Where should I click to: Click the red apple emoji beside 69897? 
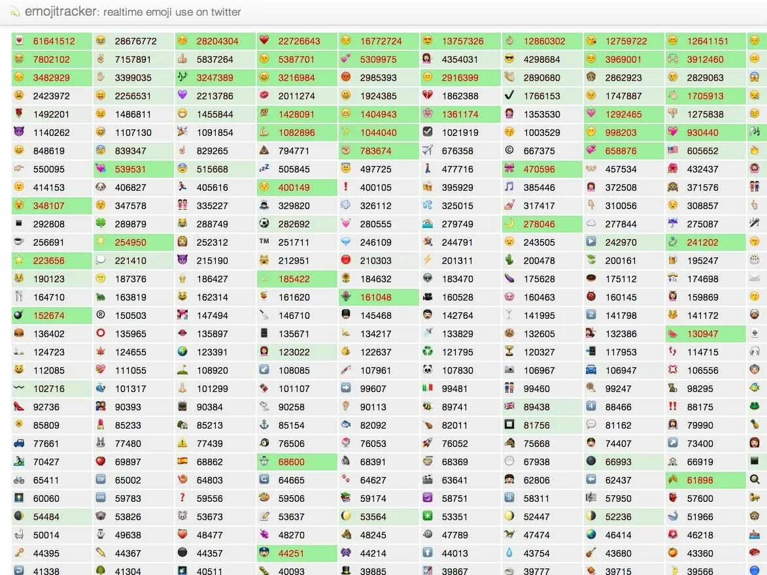(101, 461)
